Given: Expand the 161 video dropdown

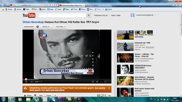Looking at the screenshot, I should pyautogui.click(x=61, y=27).
